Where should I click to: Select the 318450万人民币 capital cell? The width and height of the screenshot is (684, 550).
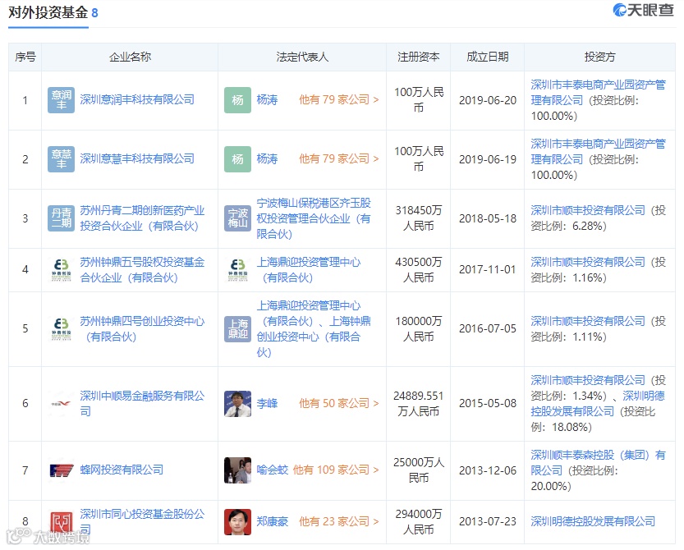tap(418, 218)
